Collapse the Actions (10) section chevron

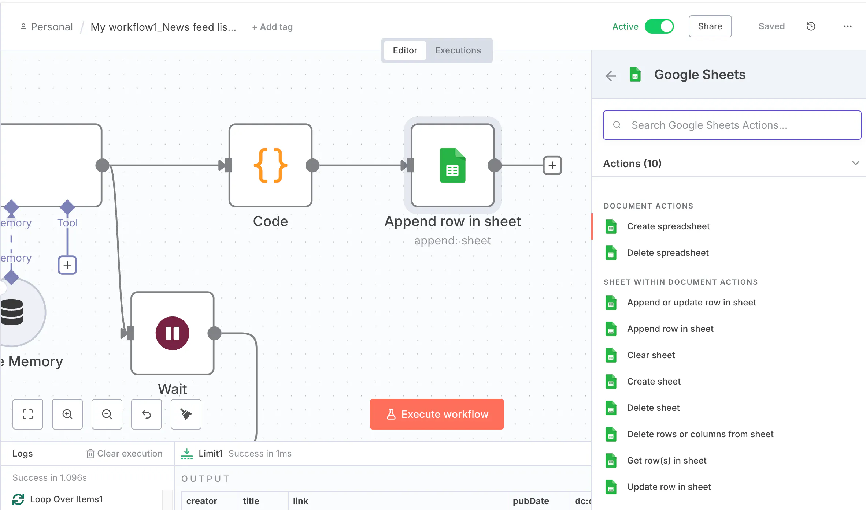[x=855, y=163]
